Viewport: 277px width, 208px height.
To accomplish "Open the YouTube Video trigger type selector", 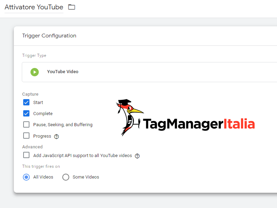I will (x=150, y=72).
